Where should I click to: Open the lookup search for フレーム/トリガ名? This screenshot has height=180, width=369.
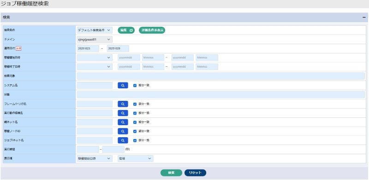point(123,104)
